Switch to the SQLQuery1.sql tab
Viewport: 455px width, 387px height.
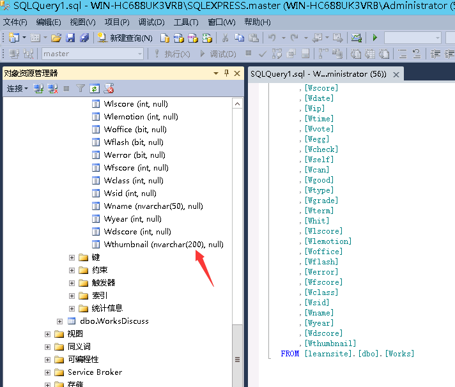[x=318, y=74]
